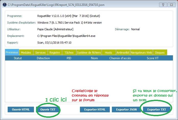178x120 pixels.
Task: Click the Ouvrir TXT button
Action: click(48, 109)
